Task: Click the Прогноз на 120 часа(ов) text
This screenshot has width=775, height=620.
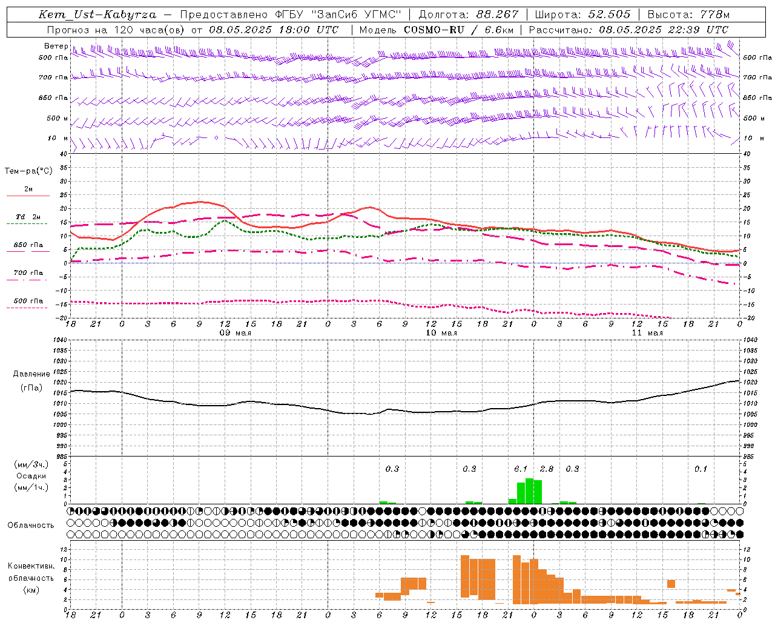Action: coord(116,30)
